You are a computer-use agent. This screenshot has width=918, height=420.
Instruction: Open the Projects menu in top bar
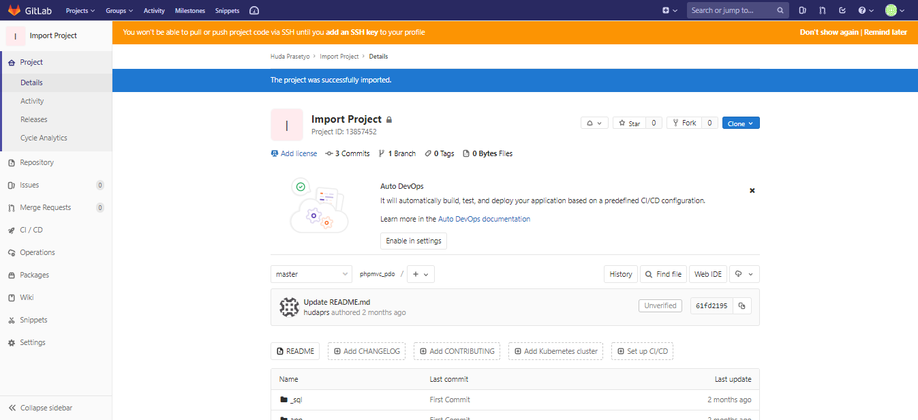[x=80, y=10]
